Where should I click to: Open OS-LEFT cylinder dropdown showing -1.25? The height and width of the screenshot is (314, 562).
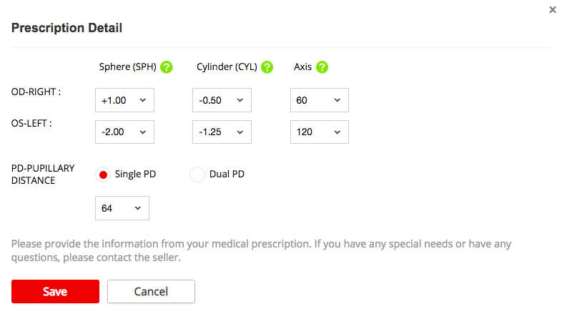click(222, 132)
